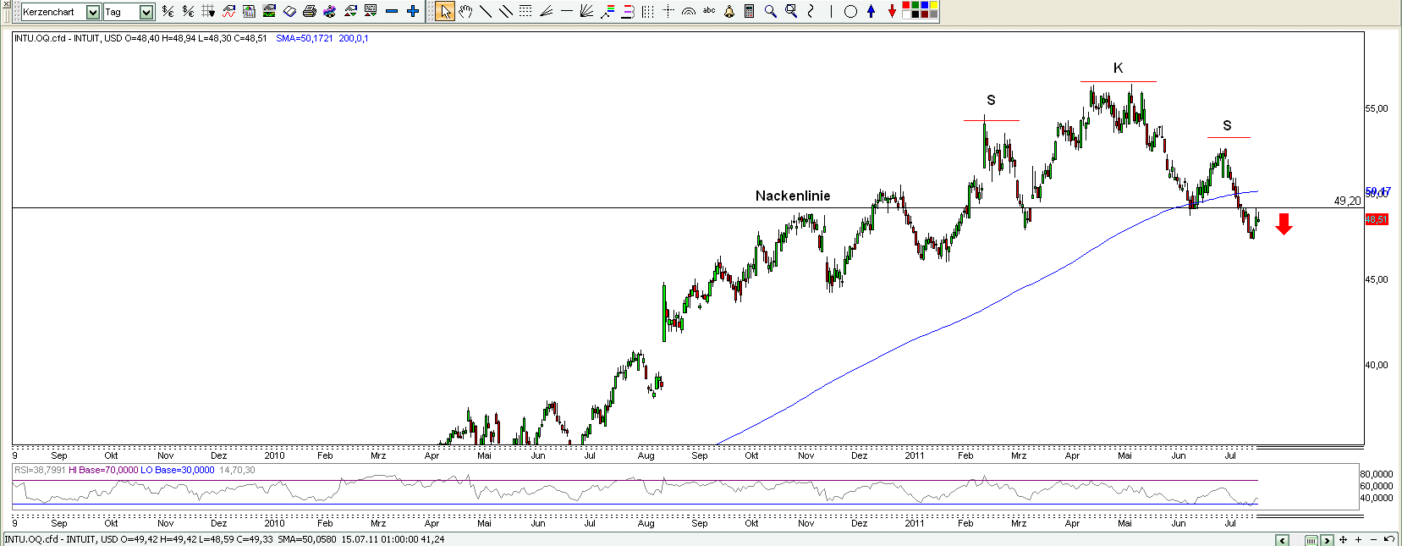1402x546 pixels.
Task: Click the vertical dotted lines tool
Action: [x=648, y=12]
